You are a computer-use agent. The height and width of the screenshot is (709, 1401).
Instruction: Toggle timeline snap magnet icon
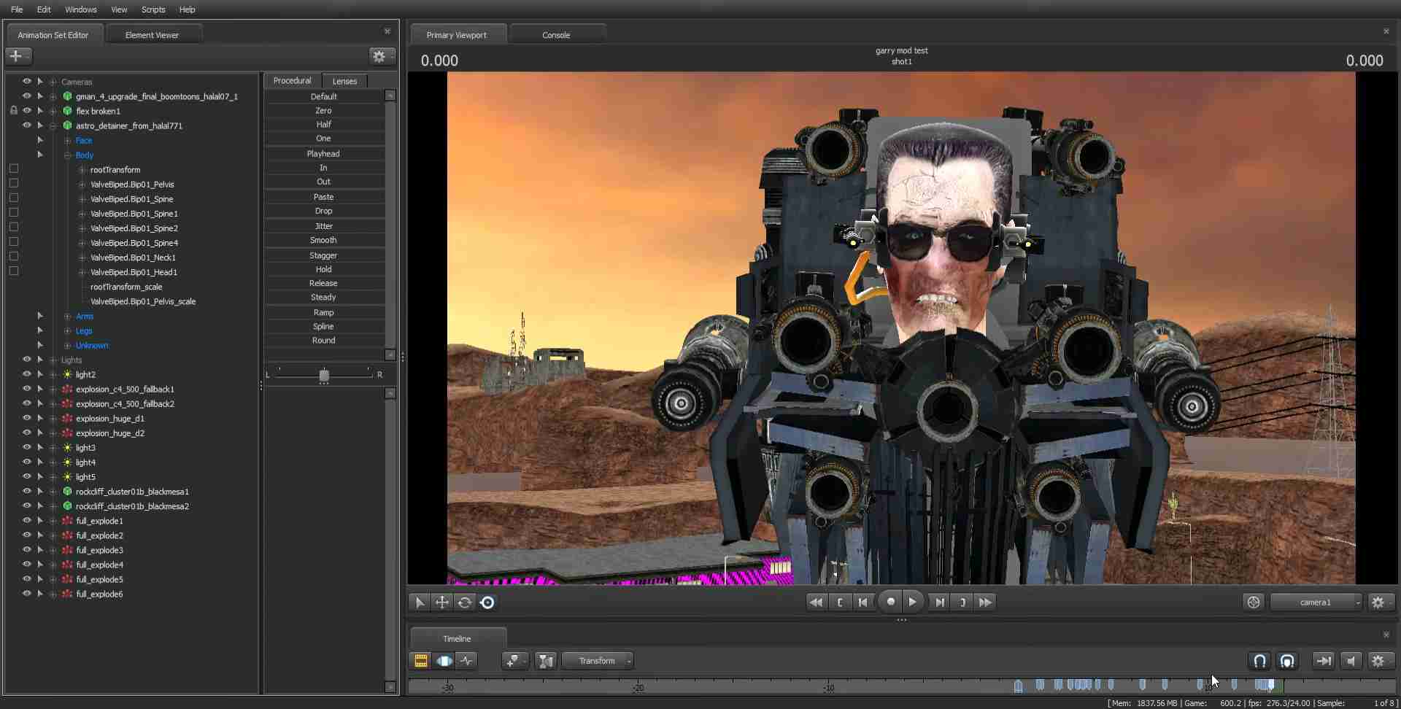click(x=1259, y=661)
